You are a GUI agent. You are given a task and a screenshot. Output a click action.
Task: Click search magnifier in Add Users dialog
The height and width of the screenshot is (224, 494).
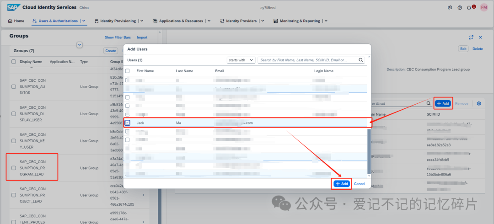361,60
